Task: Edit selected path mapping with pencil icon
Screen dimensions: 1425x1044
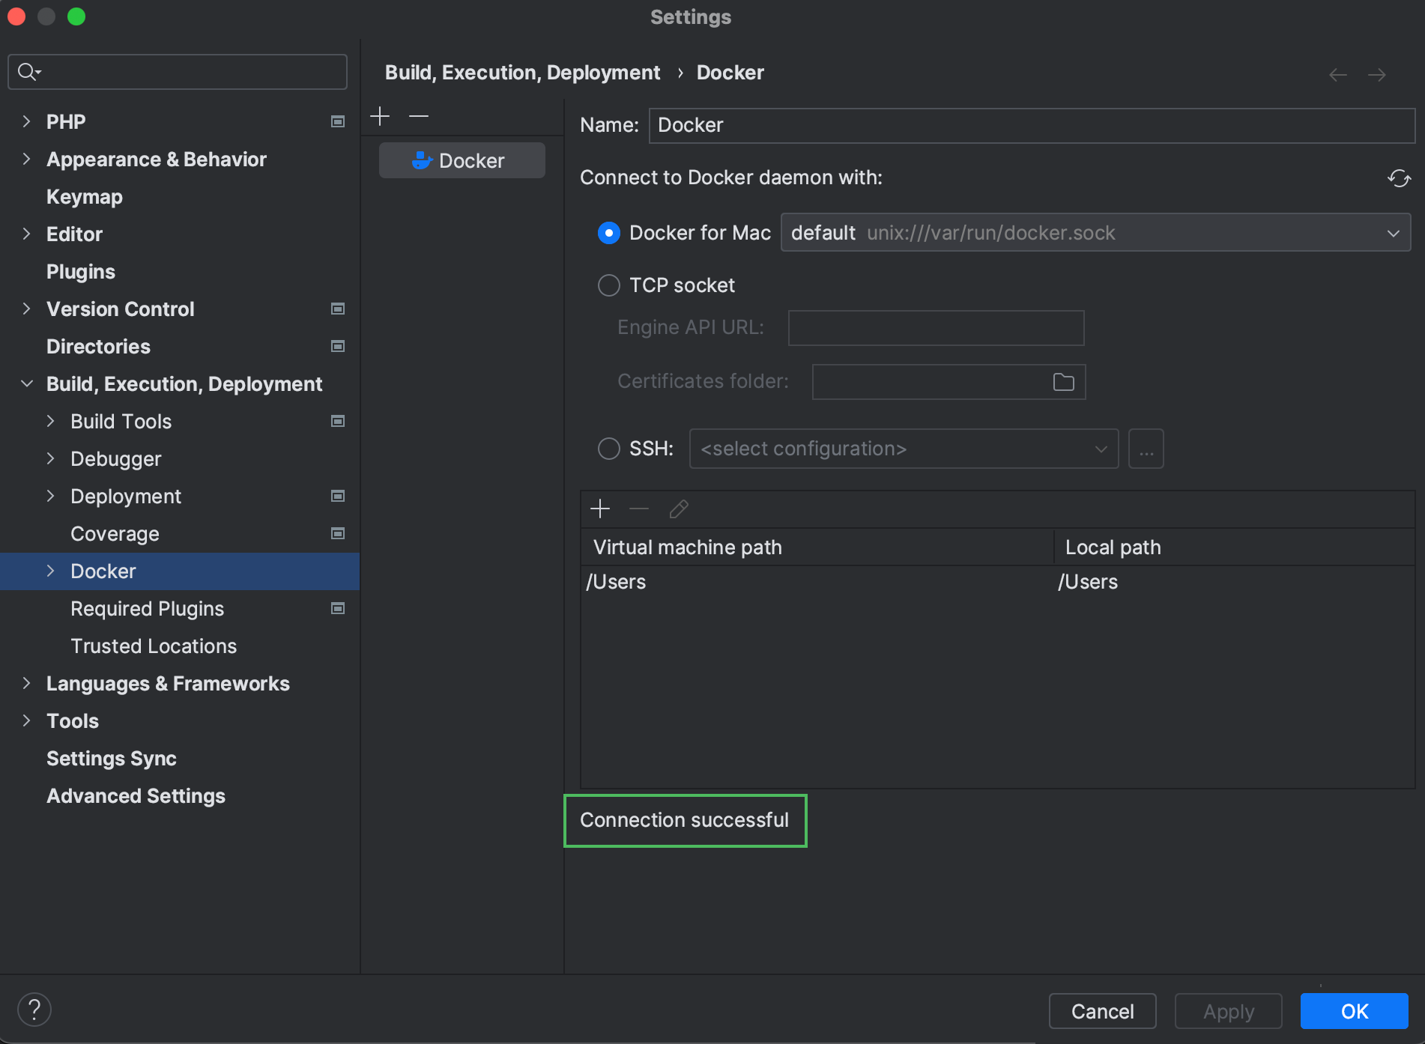Action: tap(678, 509)
